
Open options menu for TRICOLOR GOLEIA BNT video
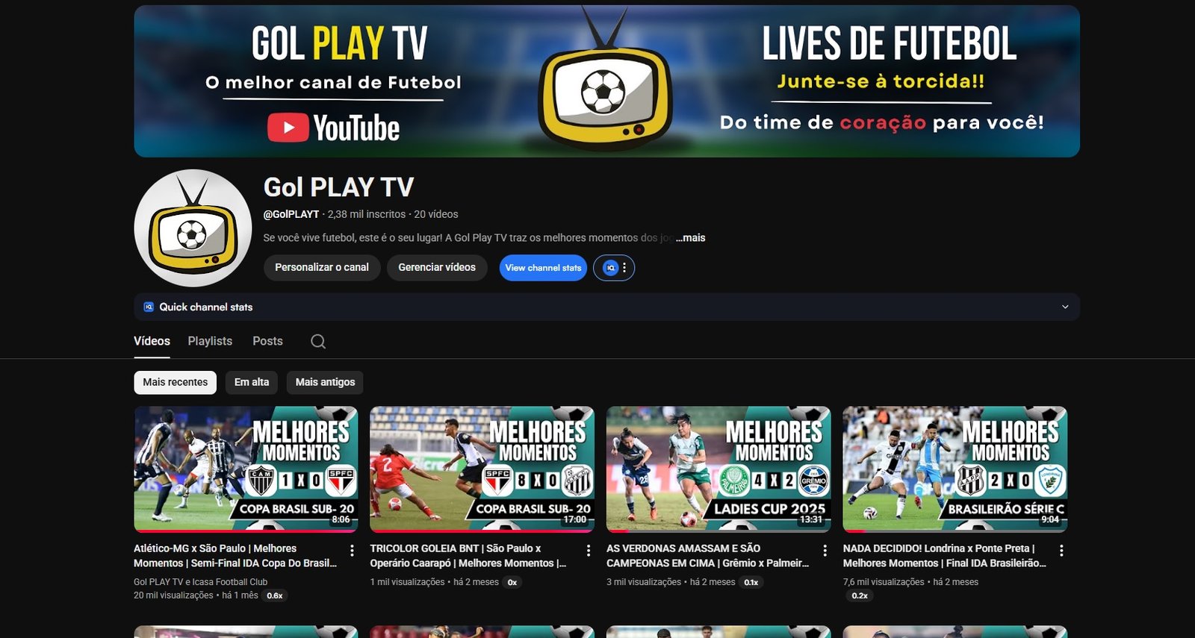click(x=589, y=551)
